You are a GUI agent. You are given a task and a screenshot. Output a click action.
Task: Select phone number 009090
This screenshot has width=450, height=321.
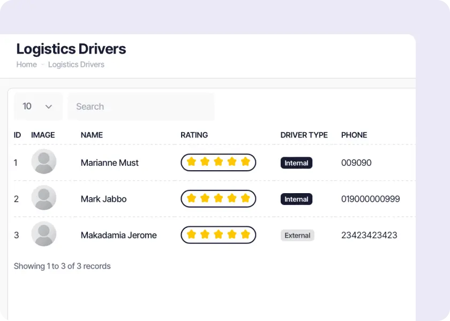[356, 163]
